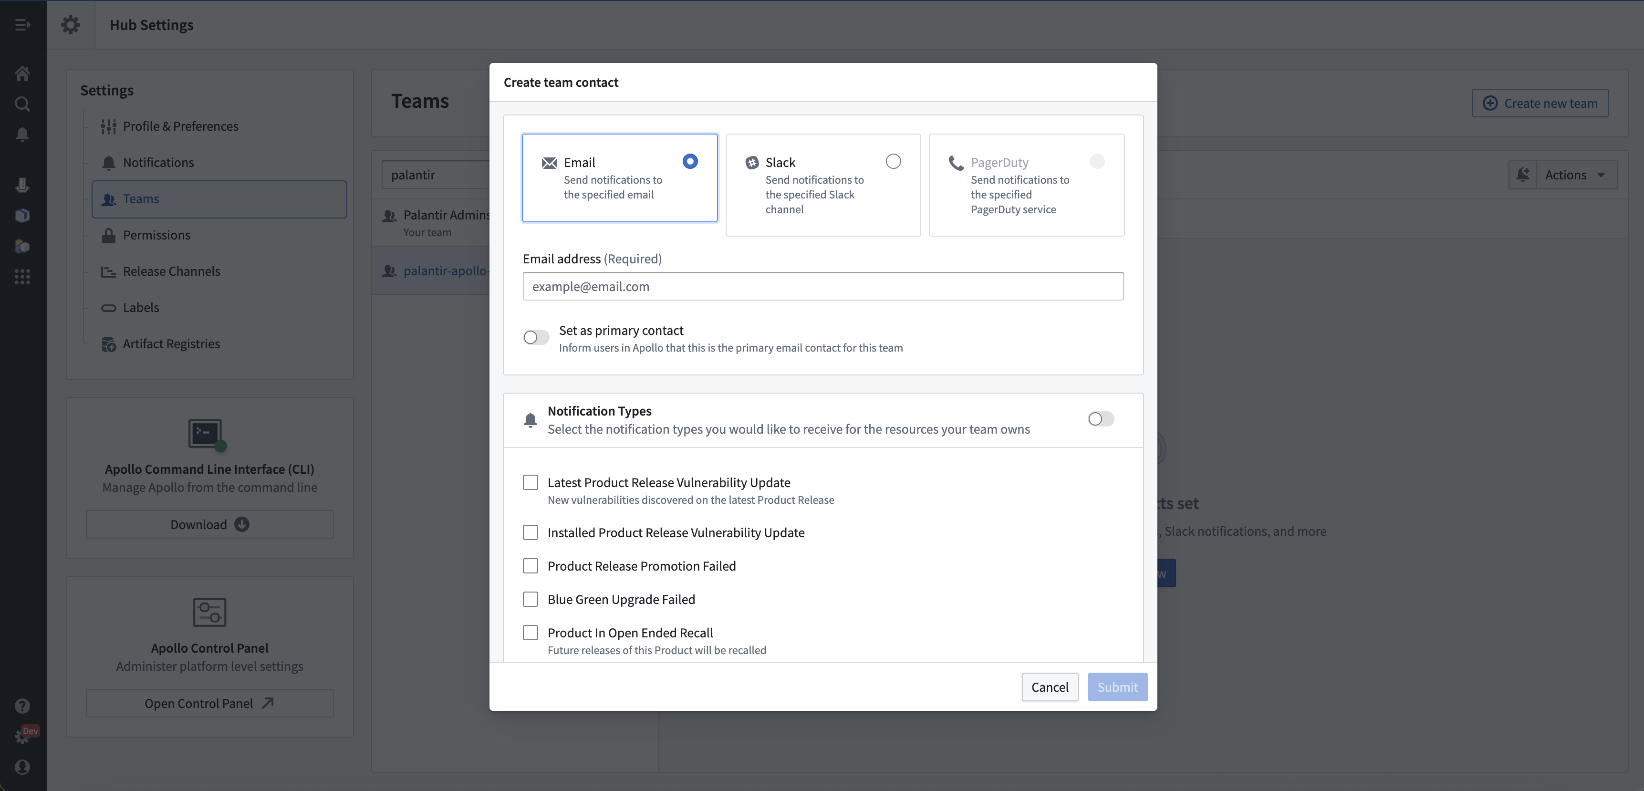This screenshot has width=1644, height=791.
Task: Select the Slack contact radio option
Action: pos(893,162)
